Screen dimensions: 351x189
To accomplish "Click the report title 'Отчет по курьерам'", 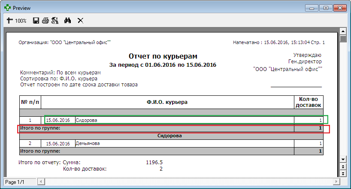I will point(163,56).
